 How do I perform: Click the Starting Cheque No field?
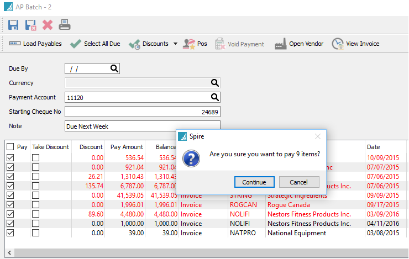pos(142,112)
